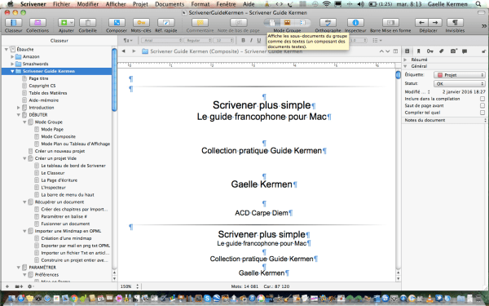This screenshot has height=306, width=489.
Task: Open the Mots-clés keywords toolbar icon
Action: tap(141, 23)
